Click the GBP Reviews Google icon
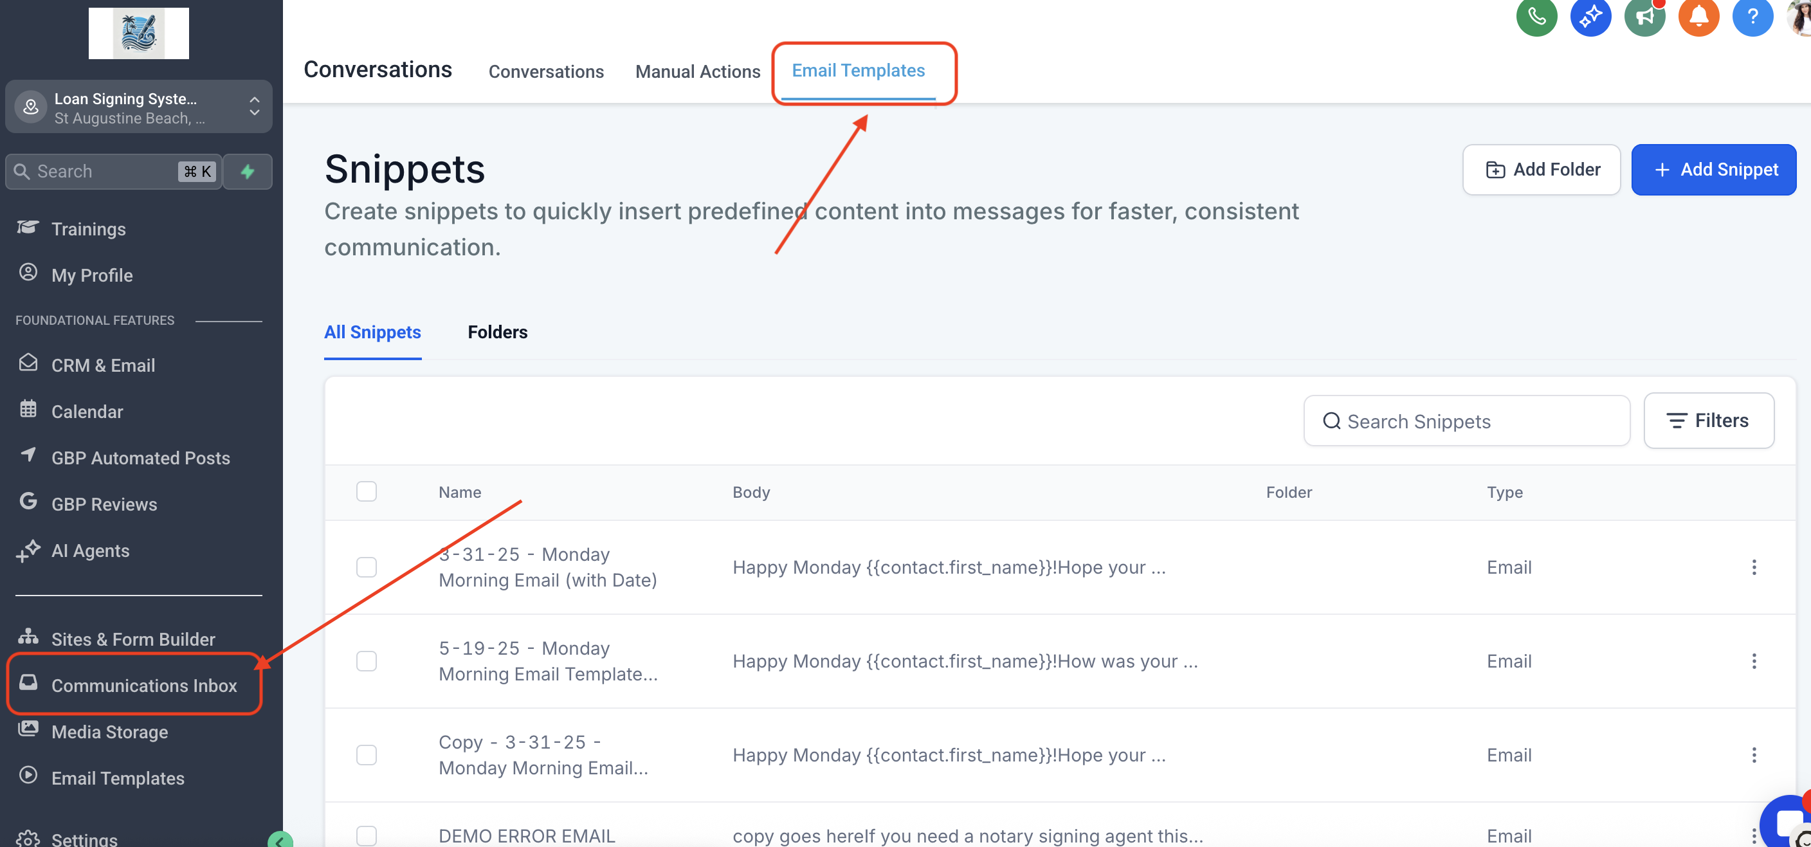The height and width of the screenshot is (847, 1811). [28, 502]
